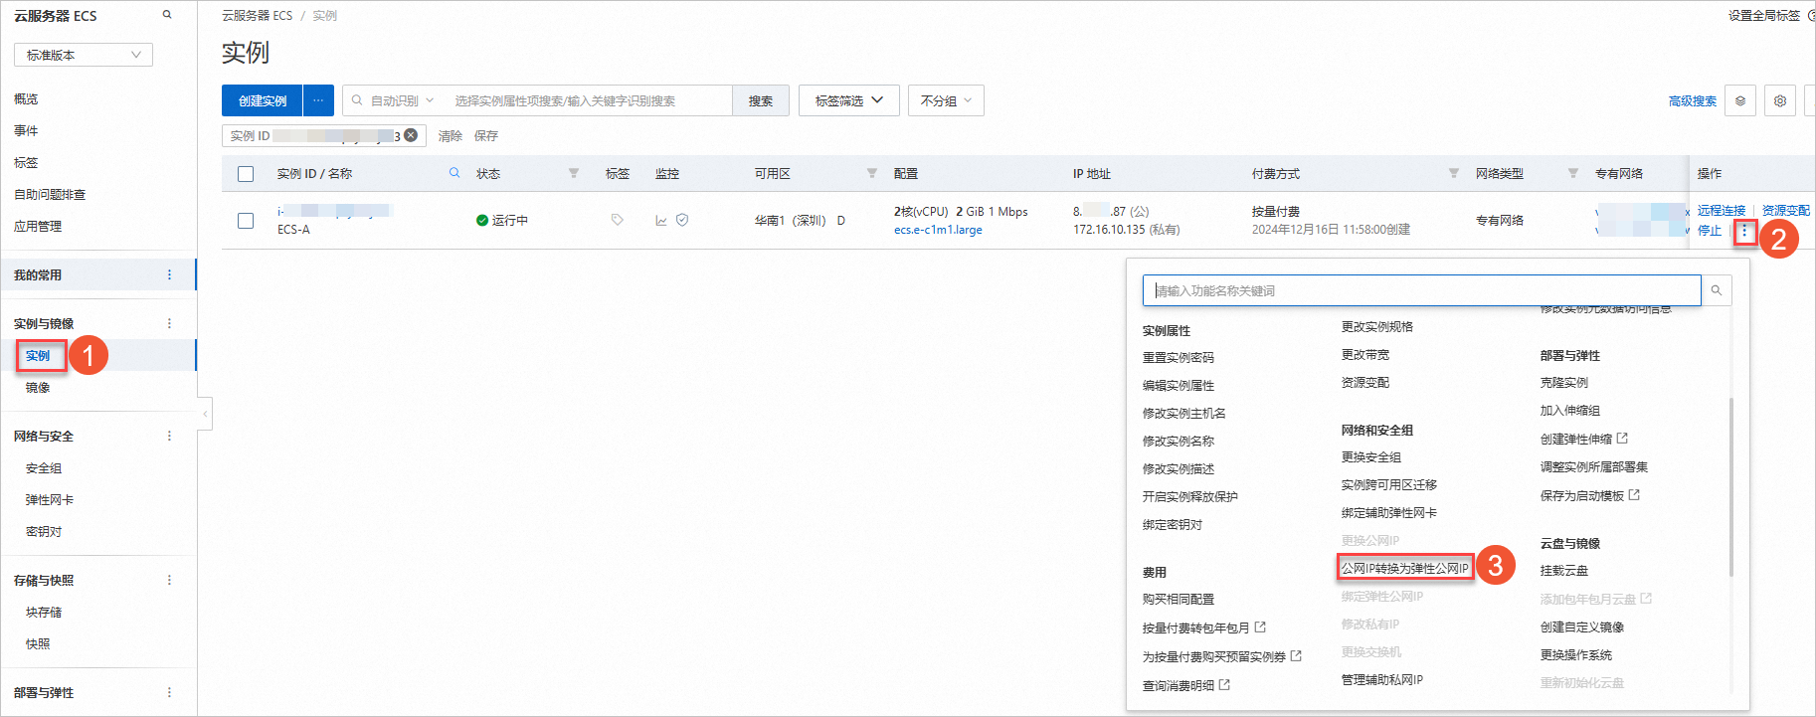Choose 创建自定义镜像 in the popup
Screen dimensions: 1816x717
1582,627
